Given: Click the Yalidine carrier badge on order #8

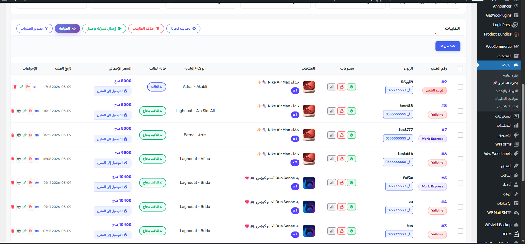Looking at the screenshot, I should coord(437,115).
